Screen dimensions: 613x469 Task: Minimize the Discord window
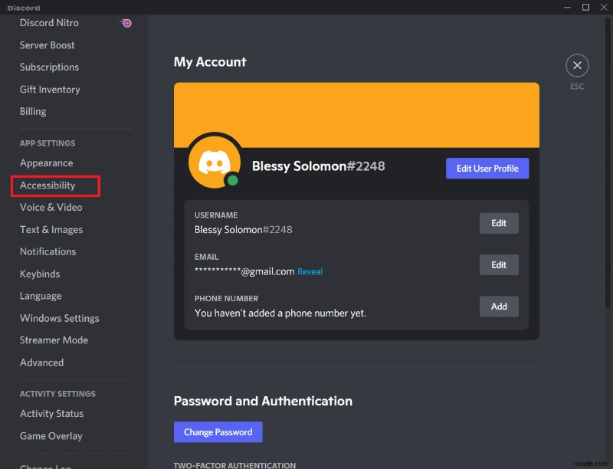(x=568, y=7)
